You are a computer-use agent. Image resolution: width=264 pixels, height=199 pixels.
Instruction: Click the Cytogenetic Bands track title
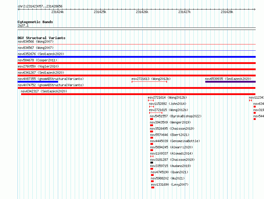(35, 22)
